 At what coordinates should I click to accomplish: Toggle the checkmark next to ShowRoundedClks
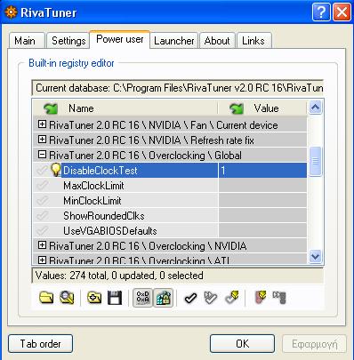tap(42, 216)
